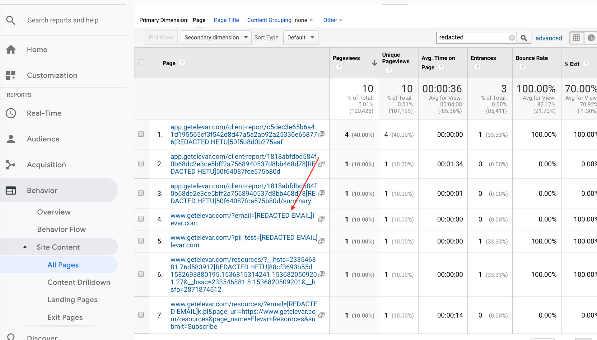The height and width of the screenshot is (340, 597).
Task: Open the ?pii_test= redacted page link
Action: click(244, 241)
